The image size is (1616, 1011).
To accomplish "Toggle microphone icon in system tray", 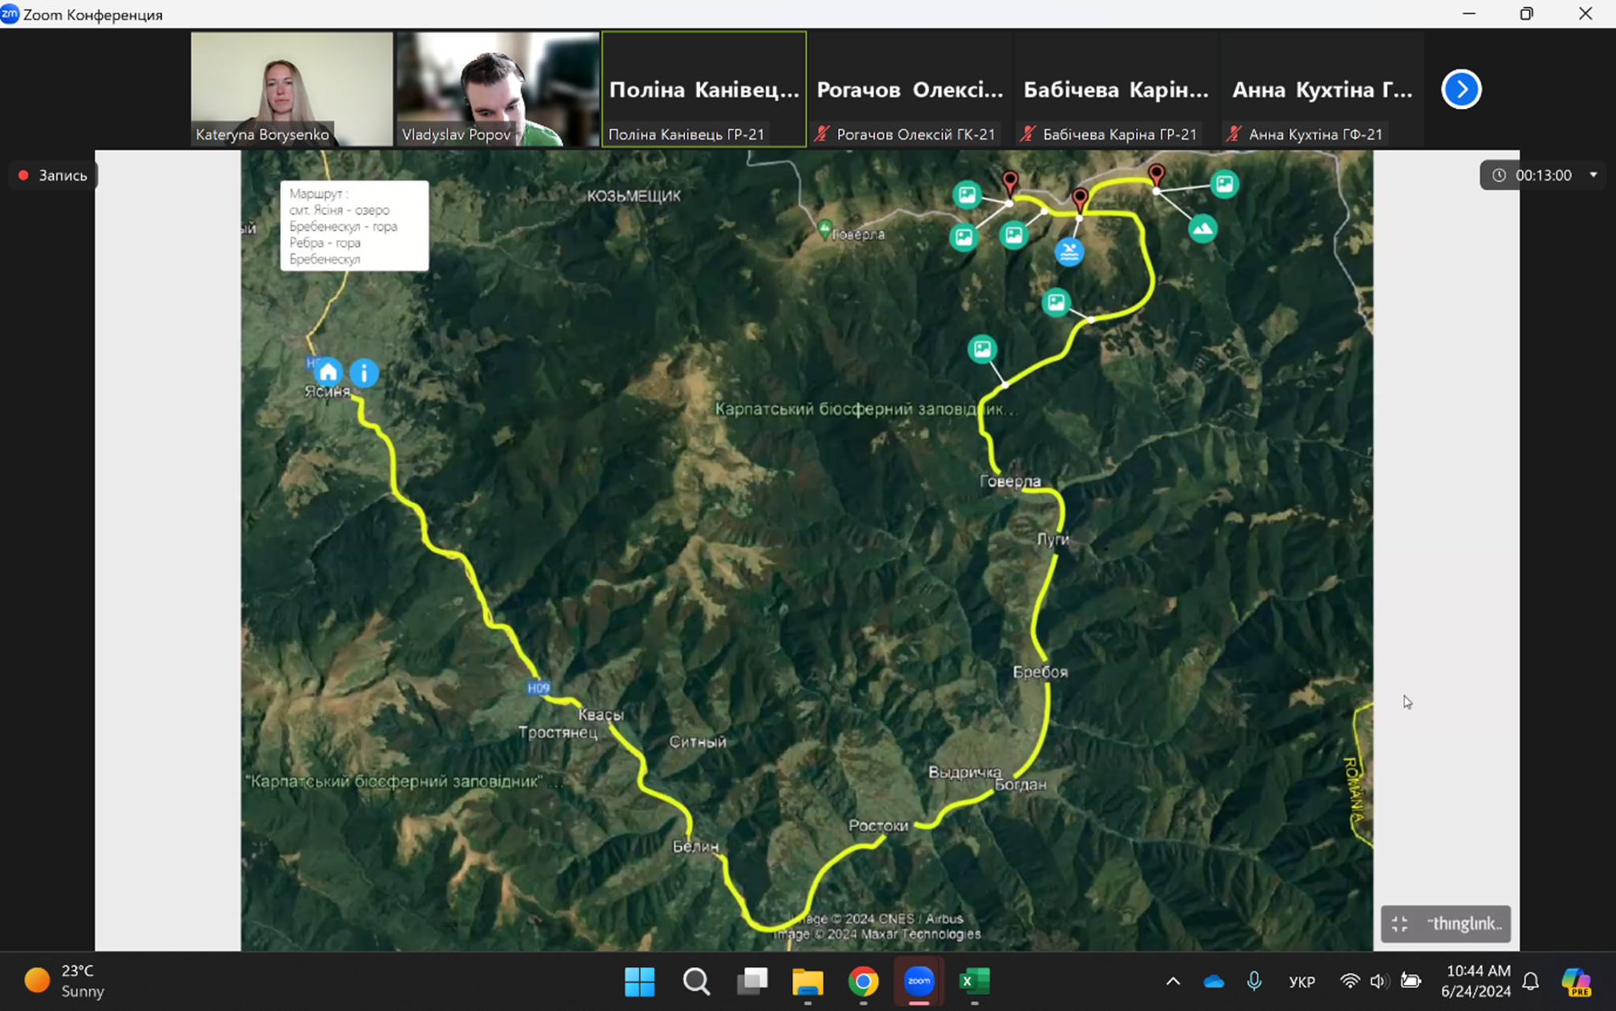I will 1254,981.
